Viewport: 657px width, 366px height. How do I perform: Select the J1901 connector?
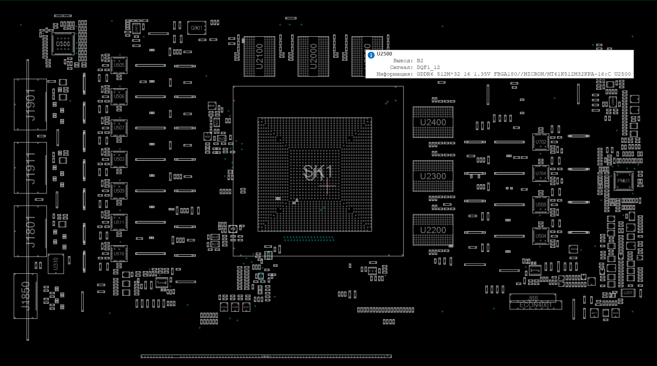click(x=30, y=104)
